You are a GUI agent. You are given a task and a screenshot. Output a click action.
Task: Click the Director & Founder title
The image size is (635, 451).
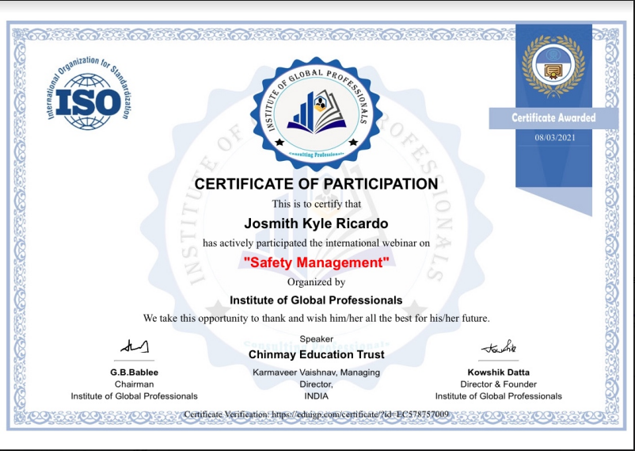(499, 384)
